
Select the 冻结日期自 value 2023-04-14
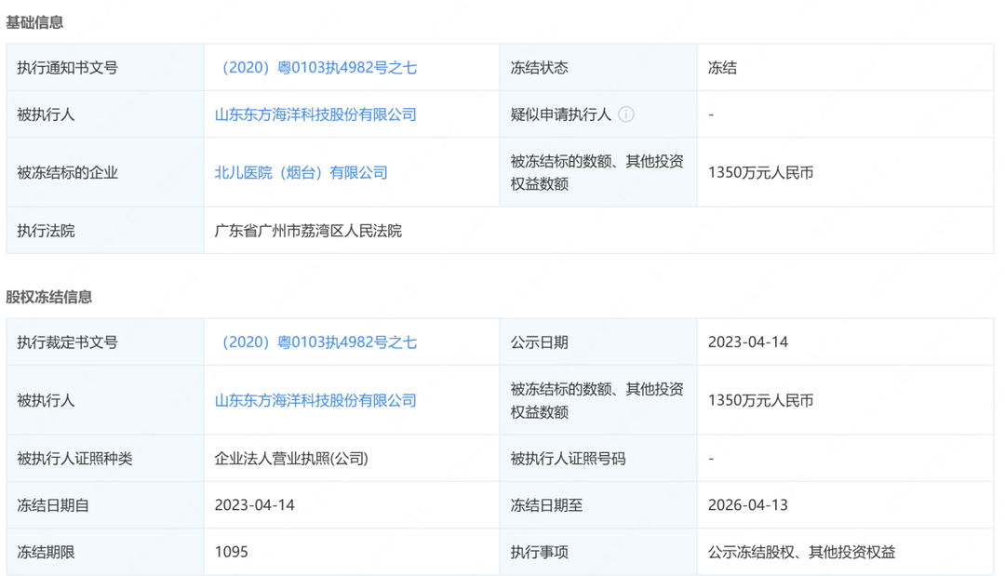tap(254, 505)
